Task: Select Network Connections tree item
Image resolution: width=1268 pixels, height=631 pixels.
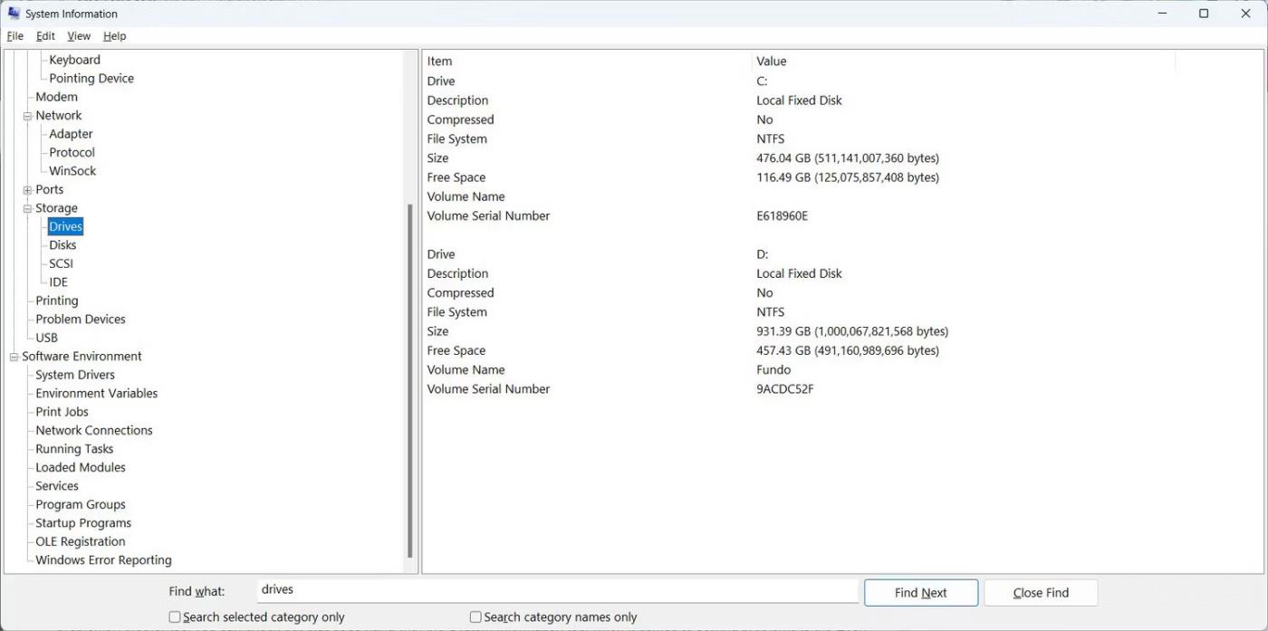Action: [x=94, y=431]
